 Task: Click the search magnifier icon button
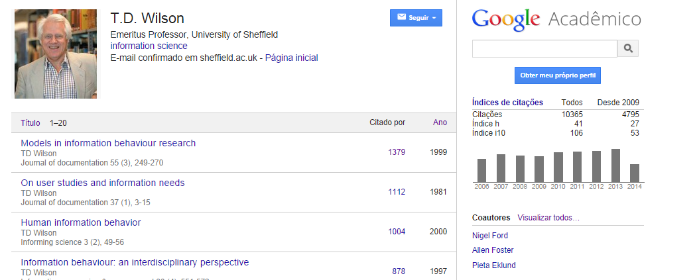tap(627, 48)
